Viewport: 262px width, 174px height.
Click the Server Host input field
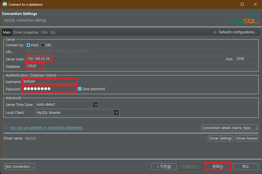(126, 59)
